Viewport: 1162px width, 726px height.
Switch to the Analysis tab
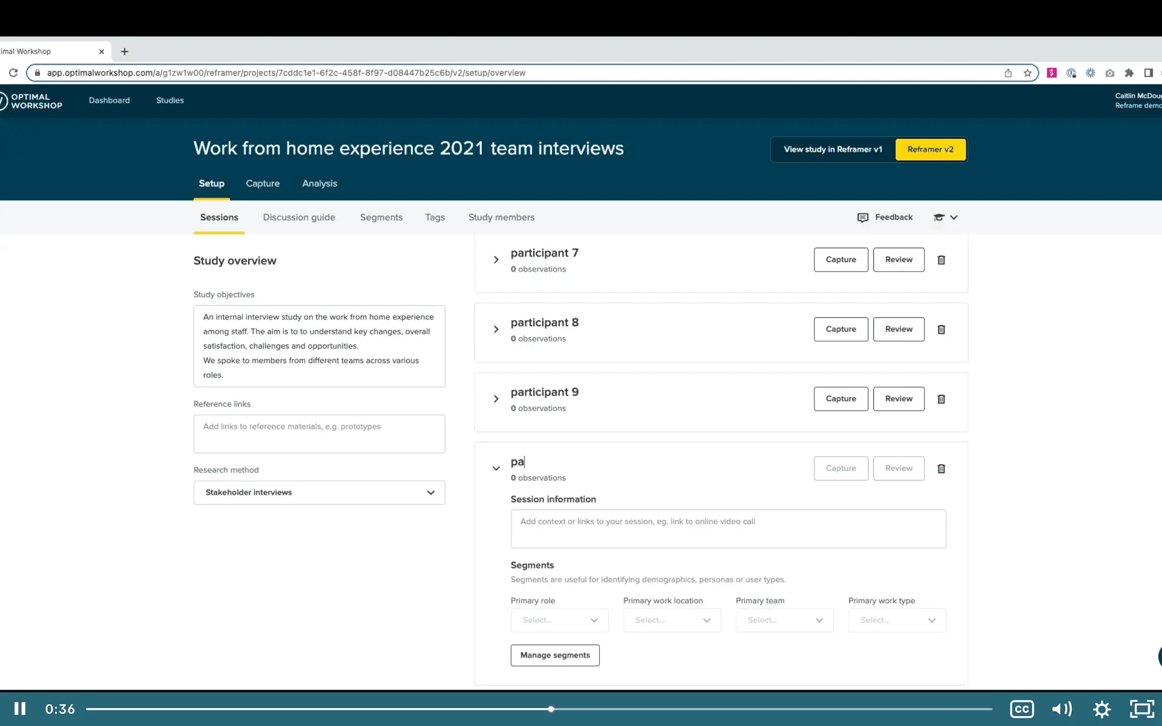(320, 183)
